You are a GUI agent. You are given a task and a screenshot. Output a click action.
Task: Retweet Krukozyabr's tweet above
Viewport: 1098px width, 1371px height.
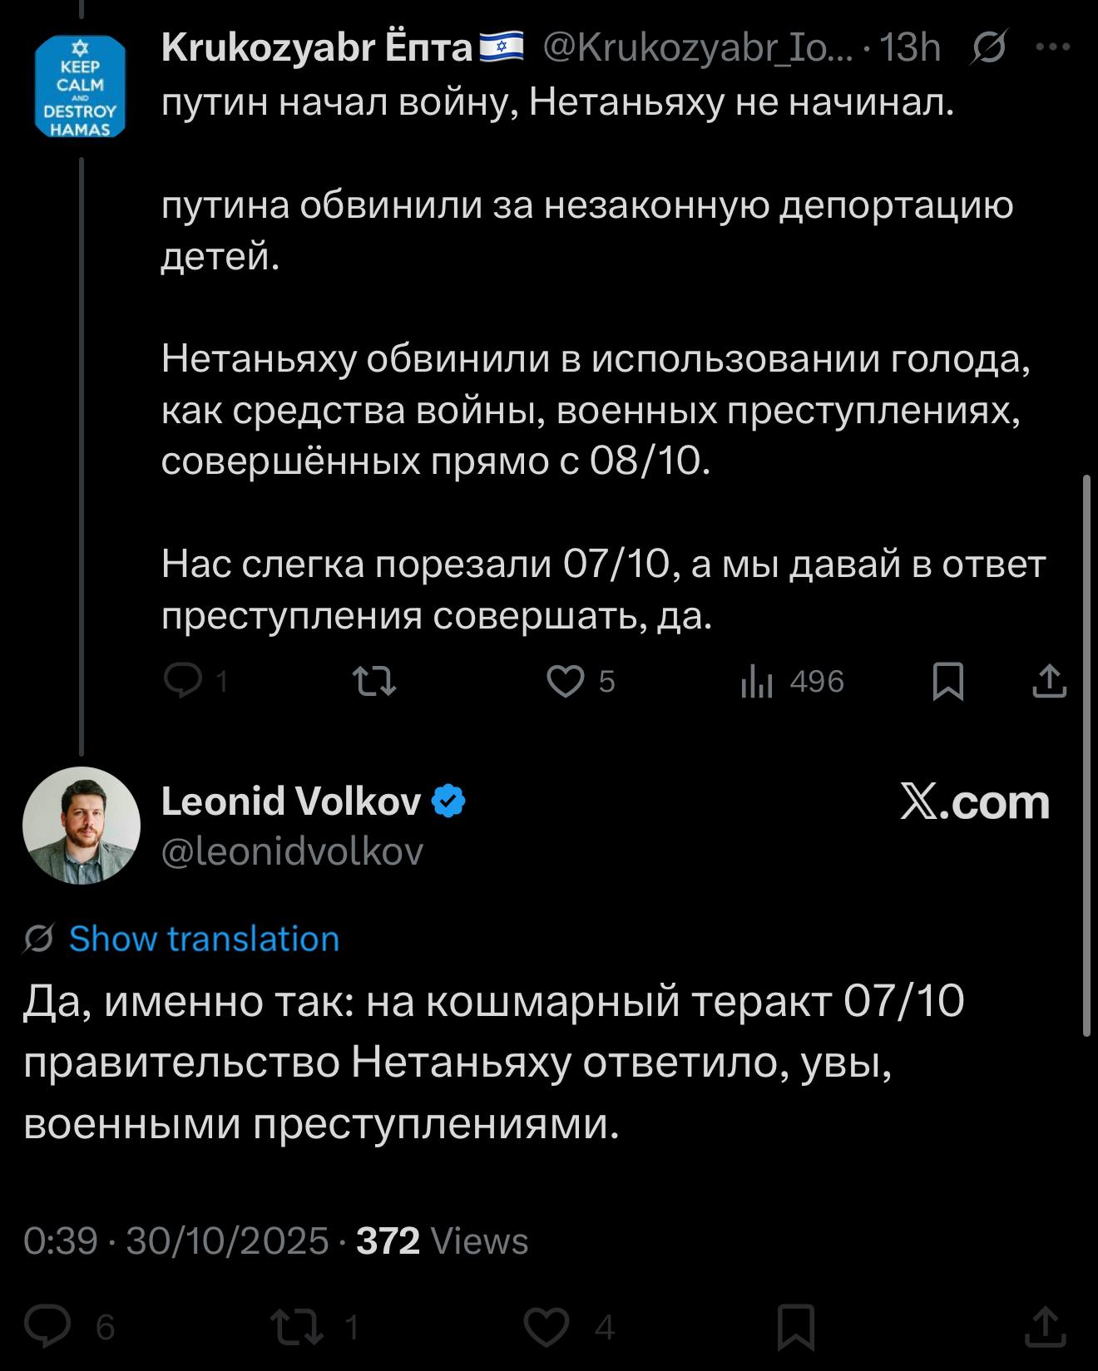tap(374, 682)
